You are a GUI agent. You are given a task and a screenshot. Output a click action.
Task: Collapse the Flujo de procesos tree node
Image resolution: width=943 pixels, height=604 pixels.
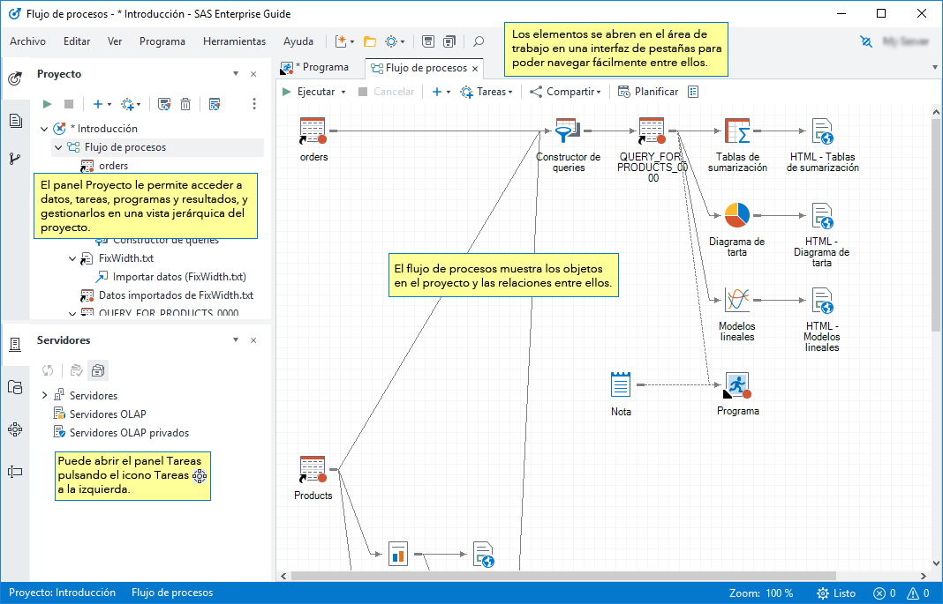(58, 147)
